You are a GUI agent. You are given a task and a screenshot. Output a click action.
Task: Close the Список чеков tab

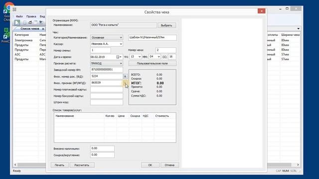(43, 29)
